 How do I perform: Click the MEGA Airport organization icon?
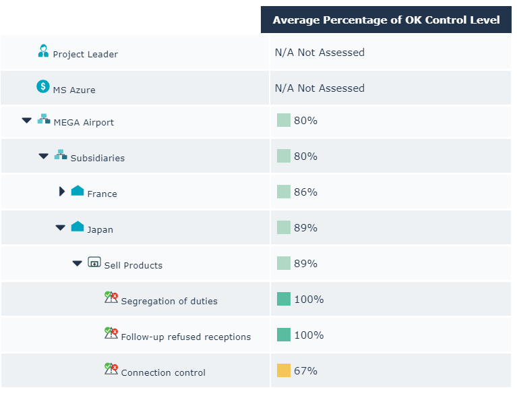pos(44,119)
